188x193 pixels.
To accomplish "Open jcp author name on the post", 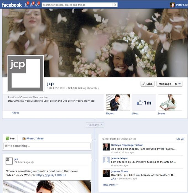I will (x=16, y=159).
